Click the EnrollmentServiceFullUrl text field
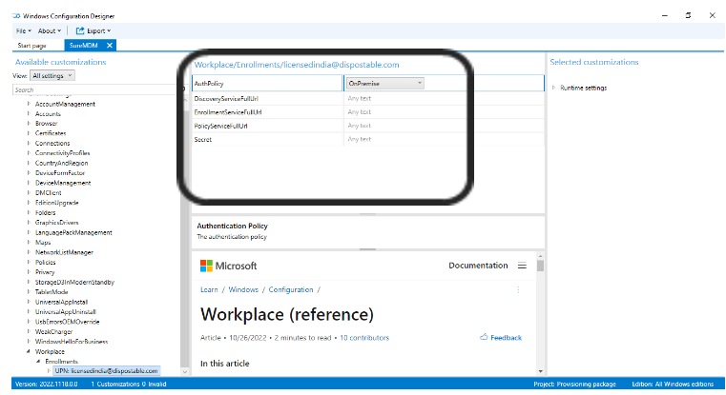726x395 pixels. [x=444, y=111]
